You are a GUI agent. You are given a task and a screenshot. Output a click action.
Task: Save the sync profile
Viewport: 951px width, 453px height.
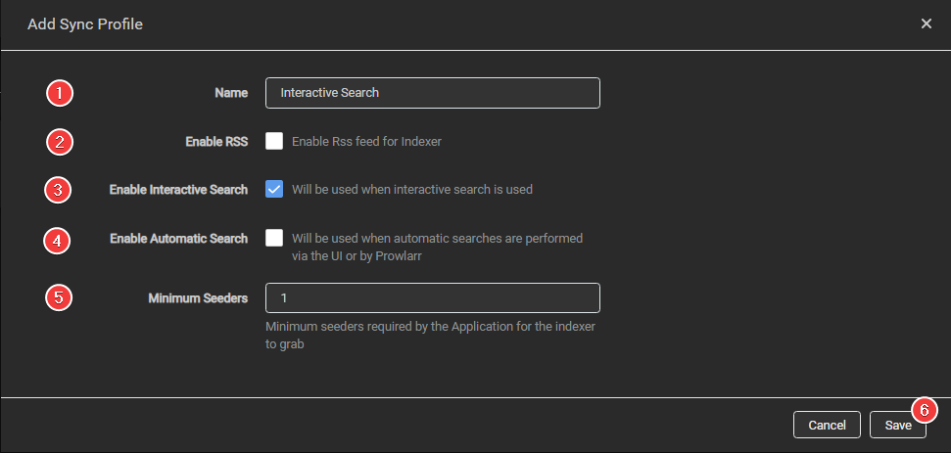point(897,425)
